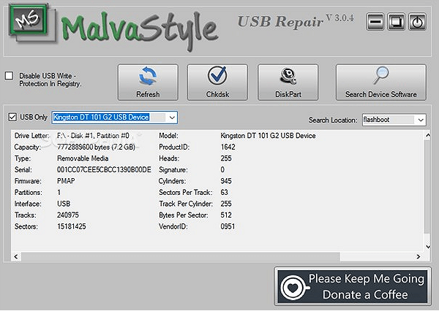Click the horizontal scrollbar left arrow
This screenshot has height=311, width=439.
pos(16,256)
